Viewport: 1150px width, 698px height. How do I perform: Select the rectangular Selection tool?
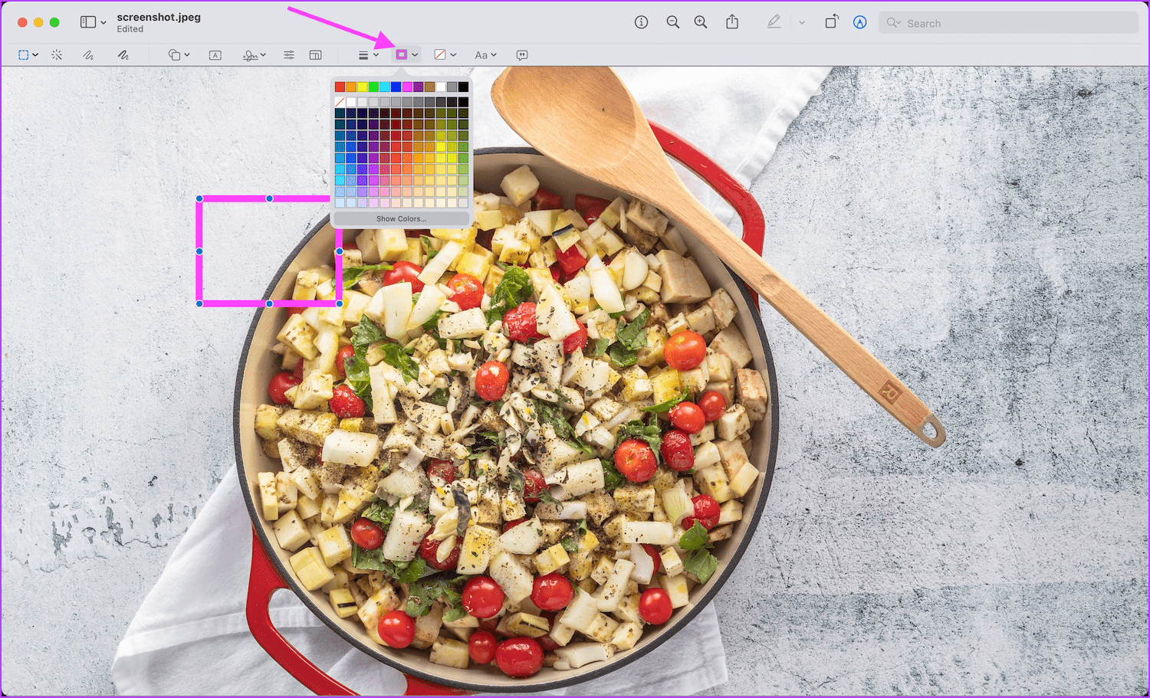[24, 55]
